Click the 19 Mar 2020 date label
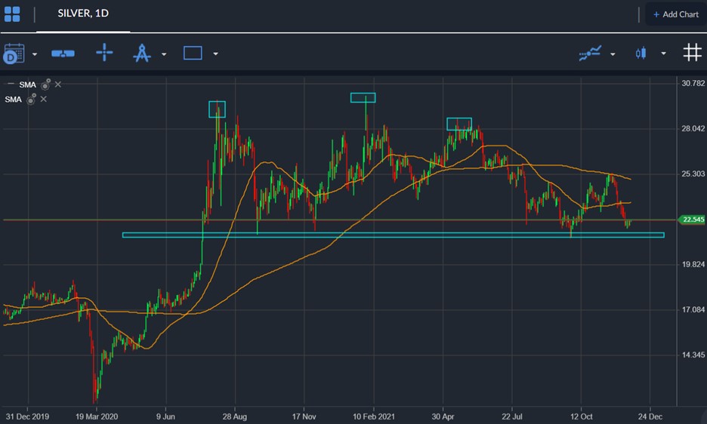 click(97, 416)
